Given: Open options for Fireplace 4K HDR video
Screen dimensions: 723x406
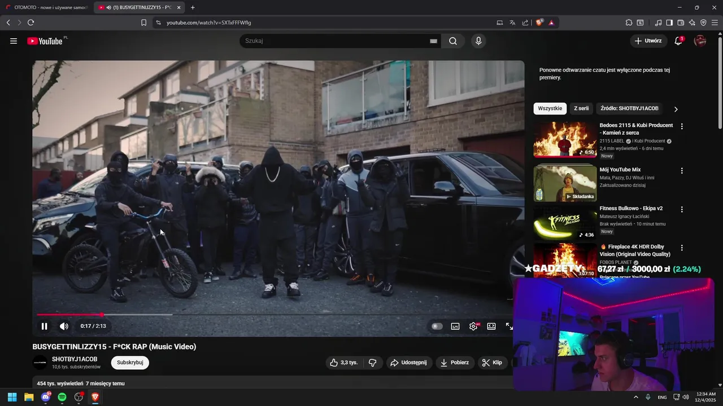Looking at the screenshot, I should pos(682,248).
